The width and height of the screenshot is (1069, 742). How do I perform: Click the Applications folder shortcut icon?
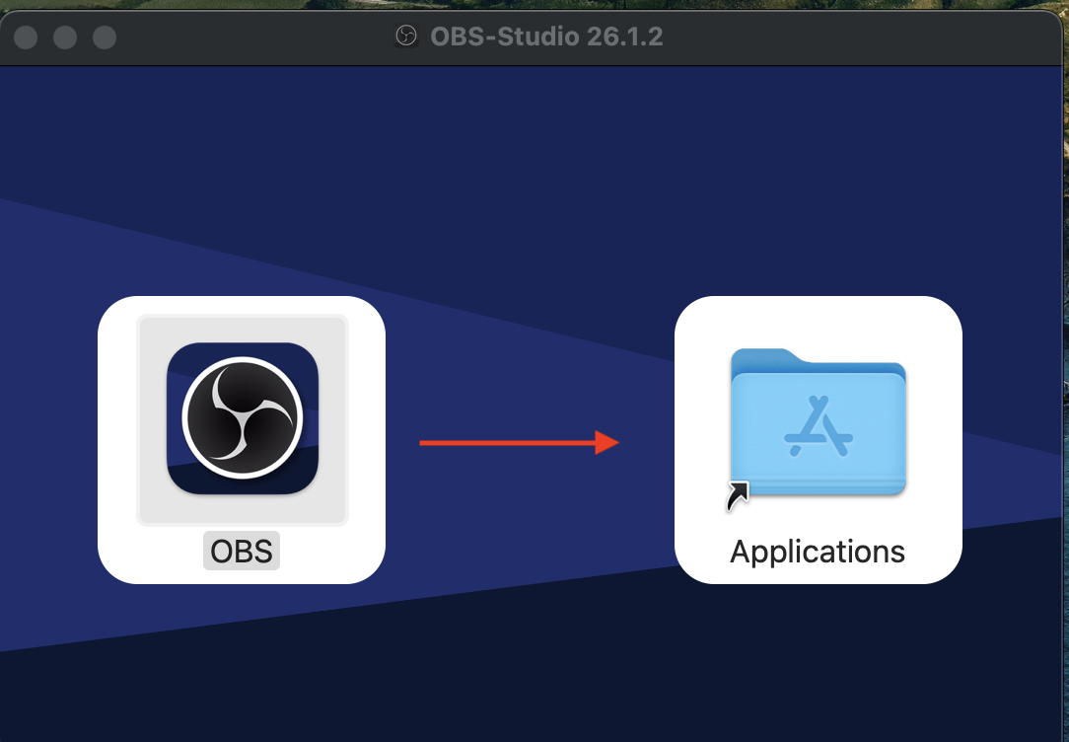point(818,423)
